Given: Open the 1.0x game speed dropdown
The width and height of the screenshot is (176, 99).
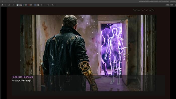Looking at the screenshot, I should pos(9,5).
